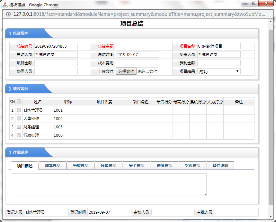Click the project description text area
This screenshot has width=276, height=222.
109,185
